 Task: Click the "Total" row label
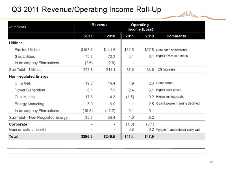[x=13, y=137]
